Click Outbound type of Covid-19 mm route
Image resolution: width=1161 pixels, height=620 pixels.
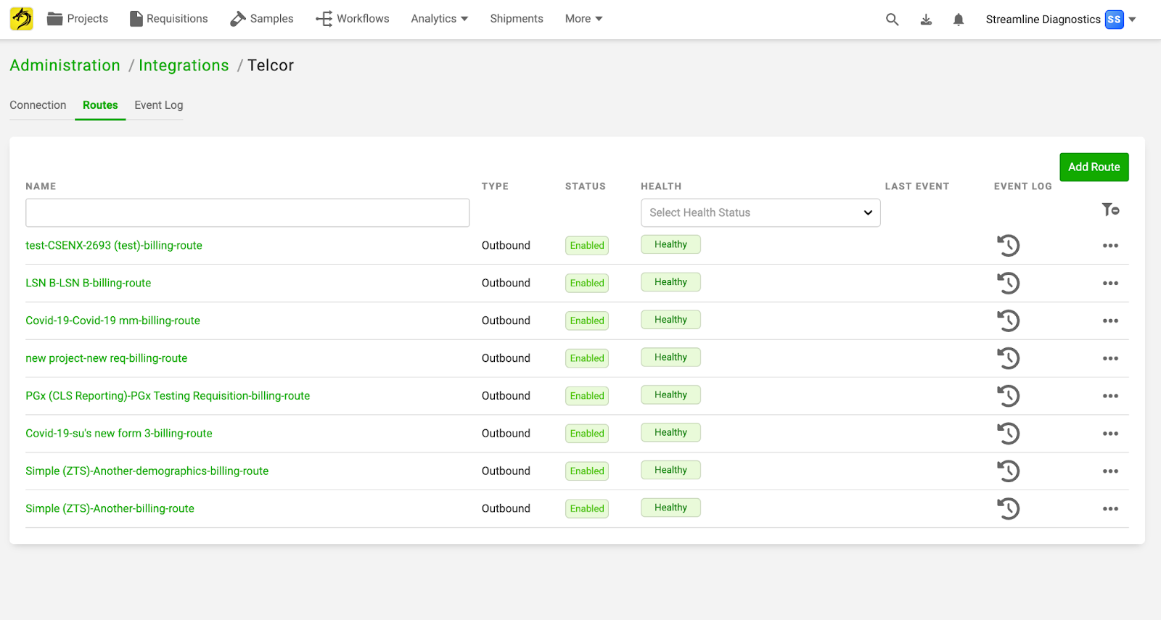click(x=506, y=321)
